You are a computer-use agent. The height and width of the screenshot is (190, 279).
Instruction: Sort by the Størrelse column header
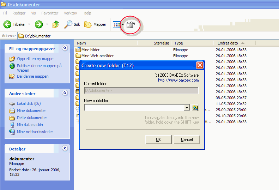click(154, 43)
